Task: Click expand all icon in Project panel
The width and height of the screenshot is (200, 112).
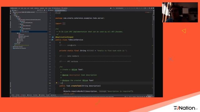Action: point(40,10)
